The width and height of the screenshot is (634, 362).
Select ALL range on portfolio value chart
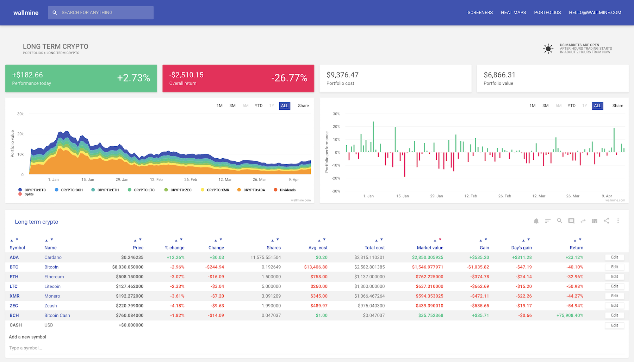pyautogui.click(x=285, y=106)
